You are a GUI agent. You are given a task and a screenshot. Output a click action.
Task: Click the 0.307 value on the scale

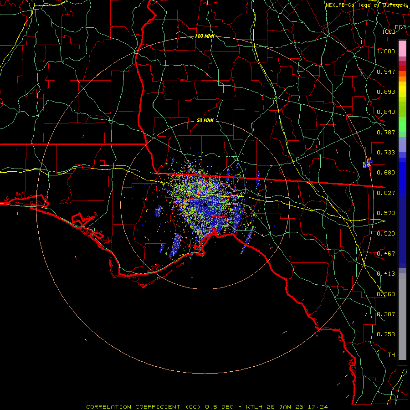386,314
